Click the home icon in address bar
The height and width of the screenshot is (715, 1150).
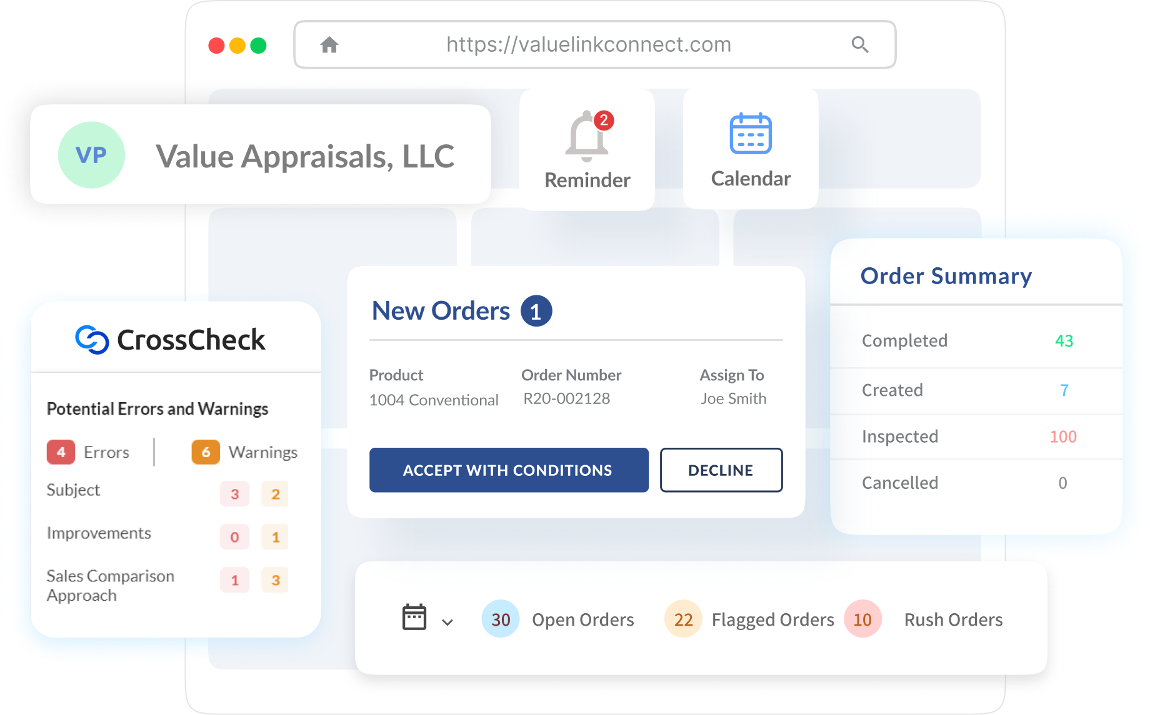pyautogui.click(x=329, y=45)
